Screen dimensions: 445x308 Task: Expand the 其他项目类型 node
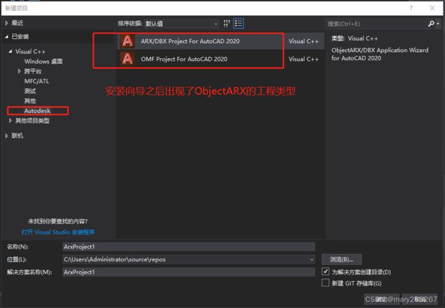point(10,120)
